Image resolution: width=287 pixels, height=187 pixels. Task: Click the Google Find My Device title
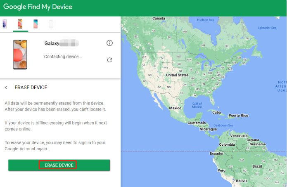(38, 7)
